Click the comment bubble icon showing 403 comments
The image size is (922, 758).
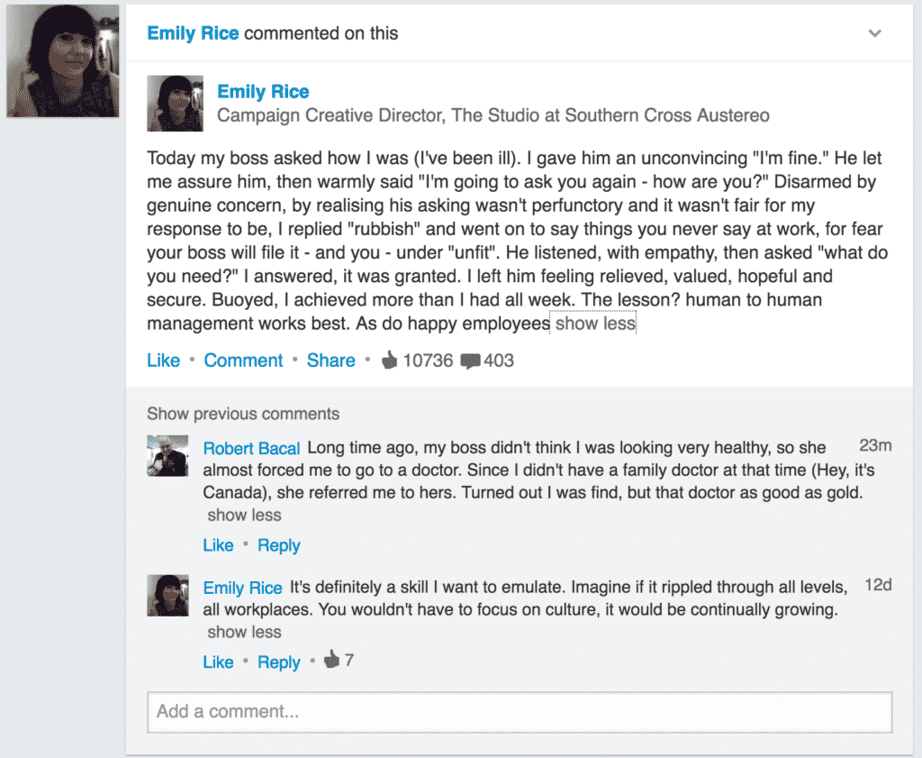coord(470,360)
